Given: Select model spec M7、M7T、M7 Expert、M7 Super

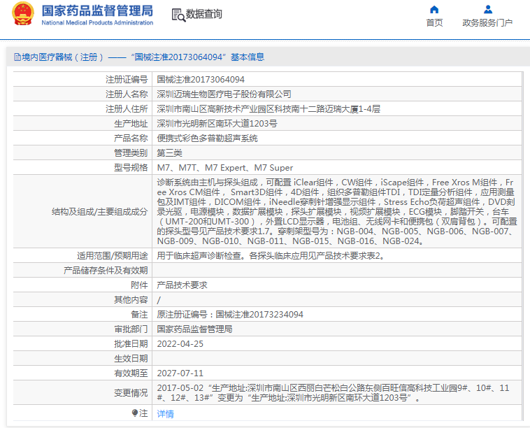Looking at the screenshot, I should [224, 168].
